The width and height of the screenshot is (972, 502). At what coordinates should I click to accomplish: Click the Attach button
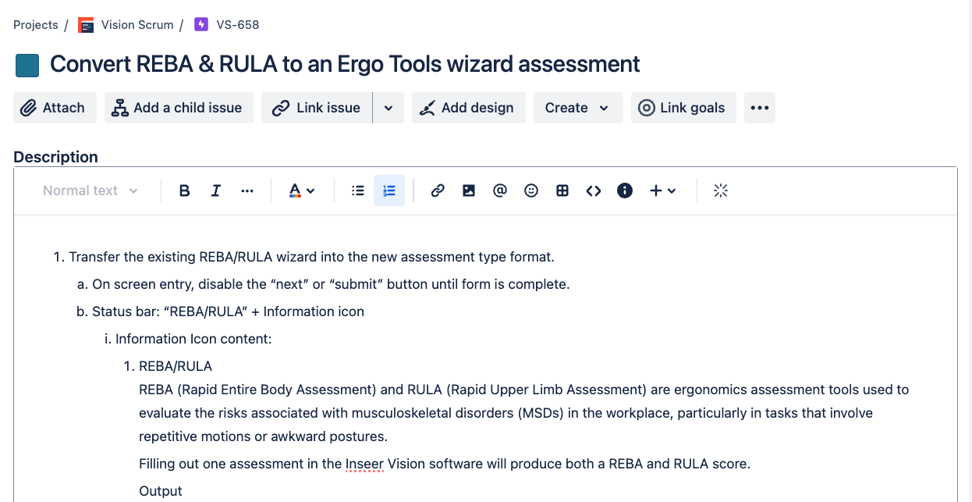point(55,108)
